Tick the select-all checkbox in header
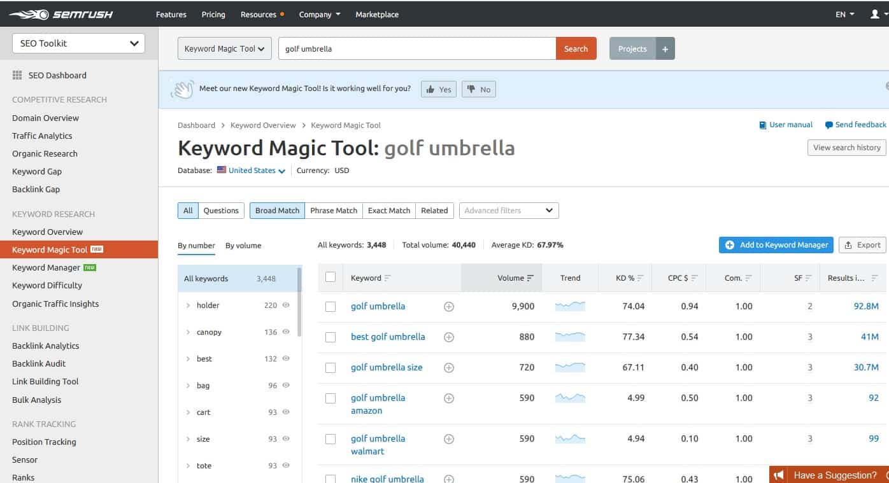Screen dimensions: 889x483 tap(331, 277)
